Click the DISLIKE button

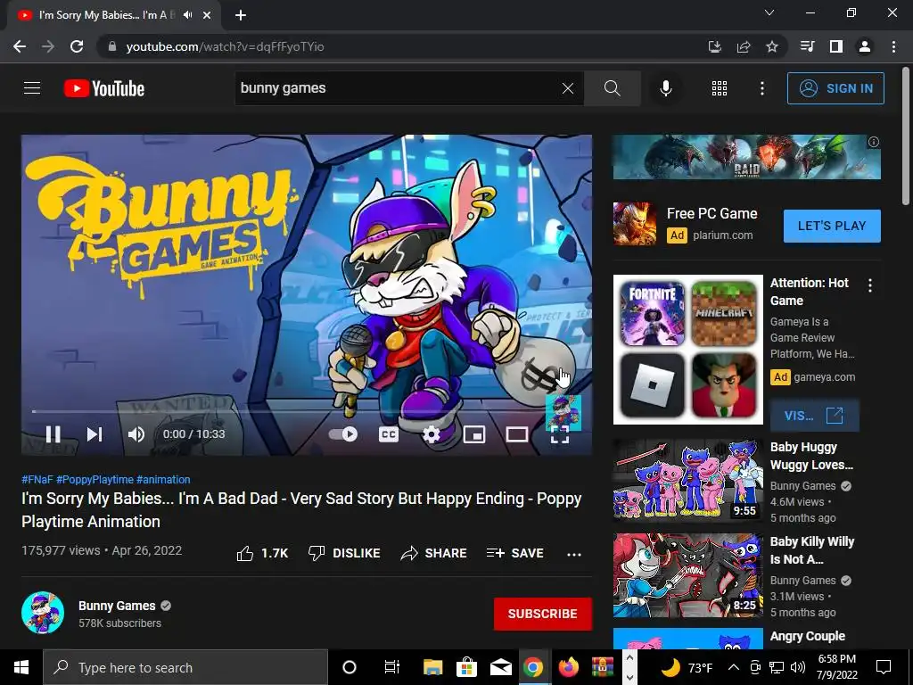pos(344,553)
